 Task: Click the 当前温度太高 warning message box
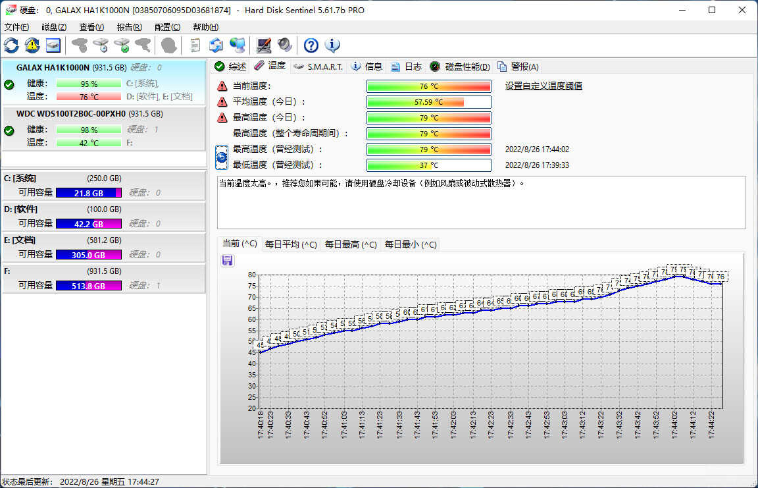pos(482,203)
